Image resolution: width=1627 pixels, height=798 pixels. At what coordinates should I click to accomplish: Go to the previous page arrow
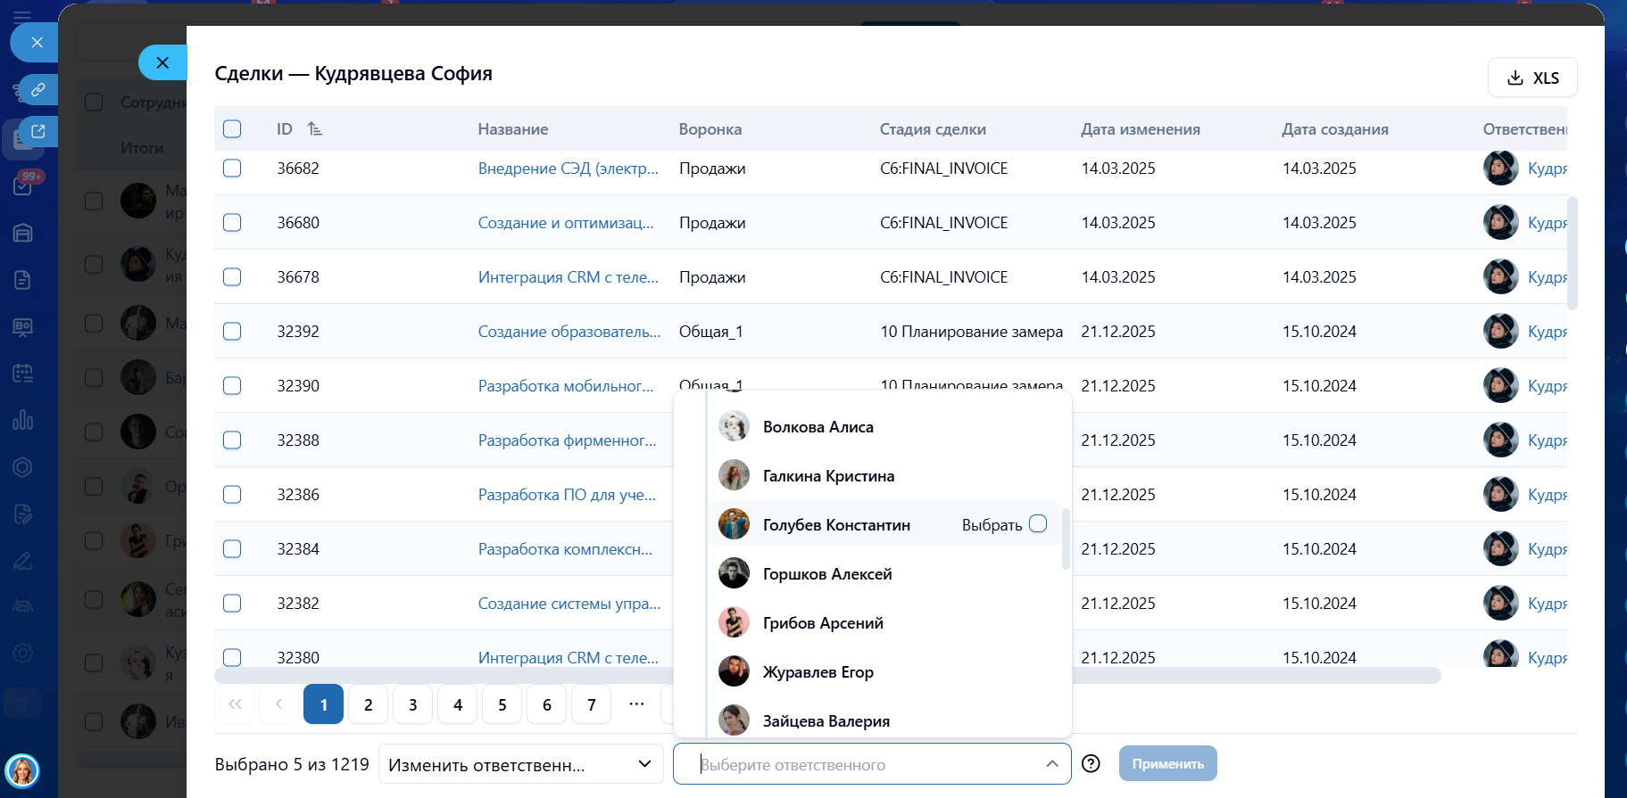pos(279,704)
